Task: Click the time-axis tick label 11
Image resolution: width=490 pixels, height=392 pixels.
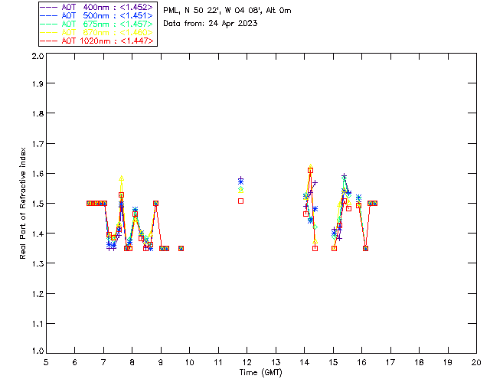Action: 218,362
